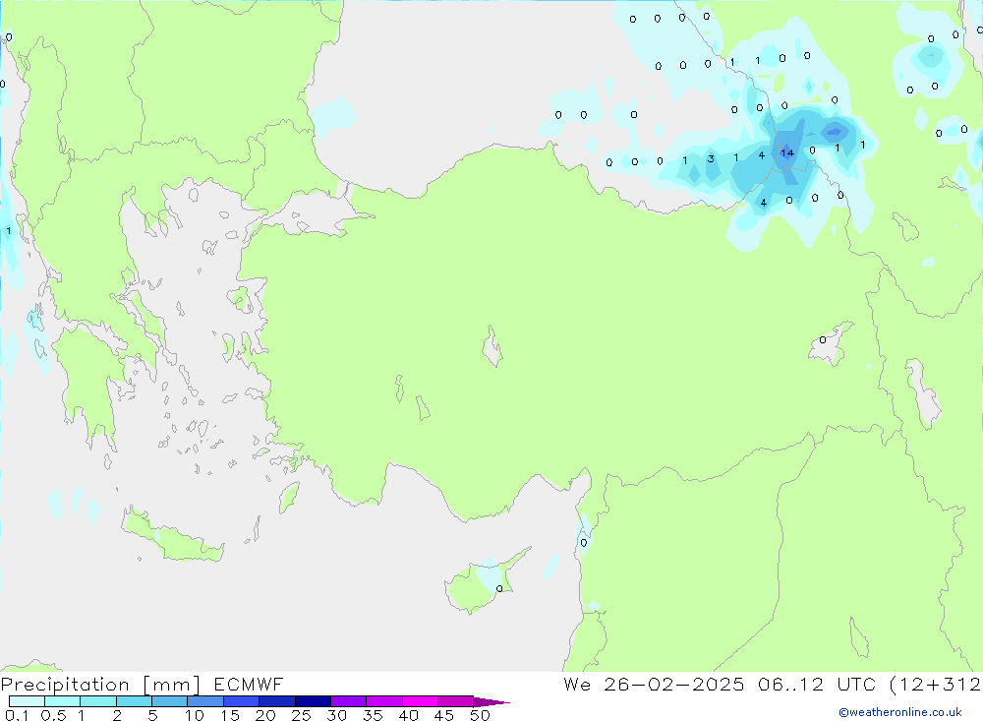The image size is (983, 721).
Task: Click the legend label '15'
Action: coord(230,715)
